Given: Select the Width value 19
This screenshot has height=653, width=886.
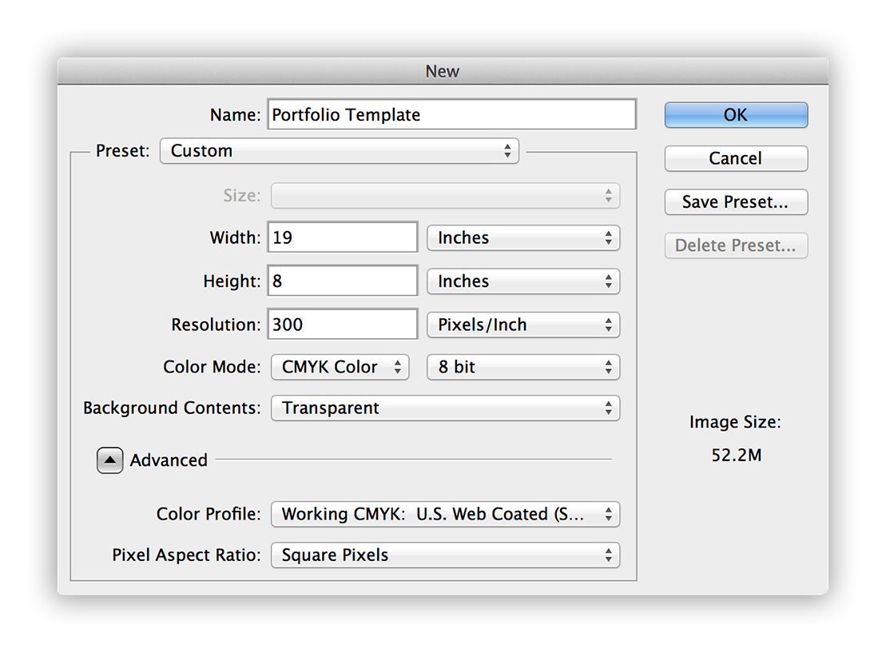Looking at the screenshot, I should pyautogui.click(x=342, y=237).
